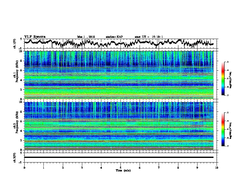Click the "-5" tick of ch.3(V) axis
The image size is (244, 188).
click(x=21, y=163)
